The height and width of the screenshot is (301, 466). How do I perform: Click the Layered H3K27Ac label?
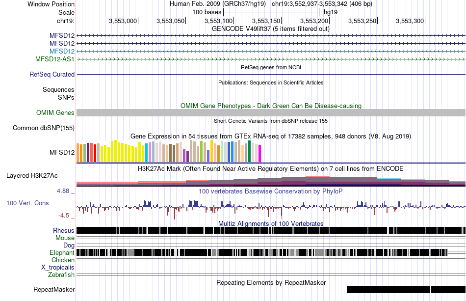[32, 175]
